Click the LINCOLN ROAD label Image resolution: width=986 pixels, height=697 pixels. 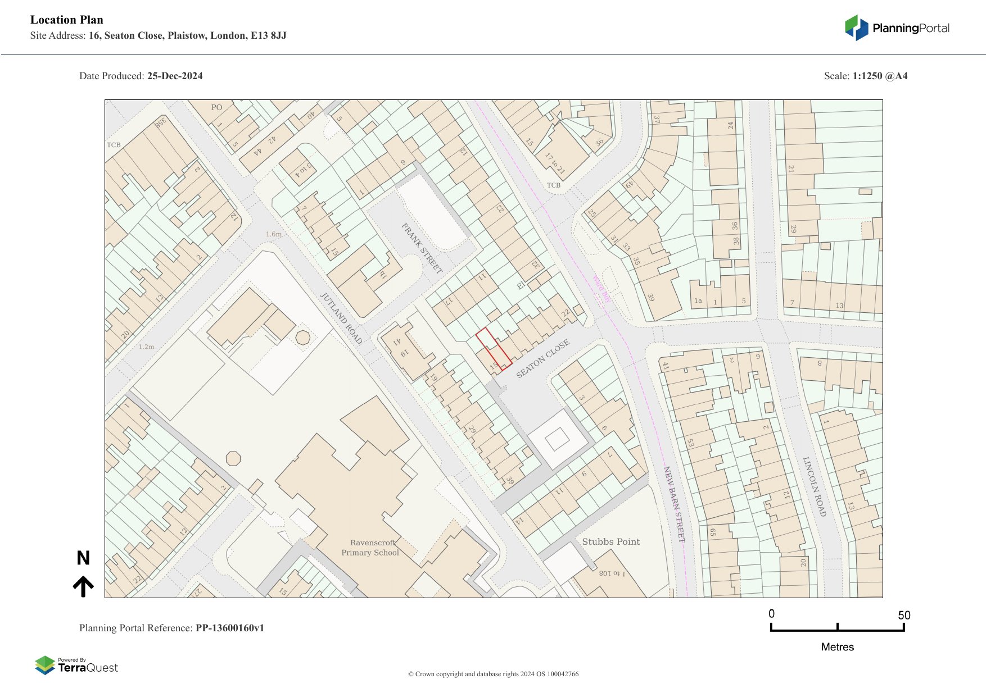coord(814,486)
